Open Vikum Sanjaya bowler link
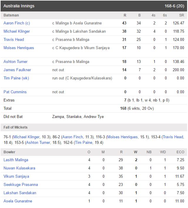The width and height of the screenshot is (188, 208). pos(16,176)
